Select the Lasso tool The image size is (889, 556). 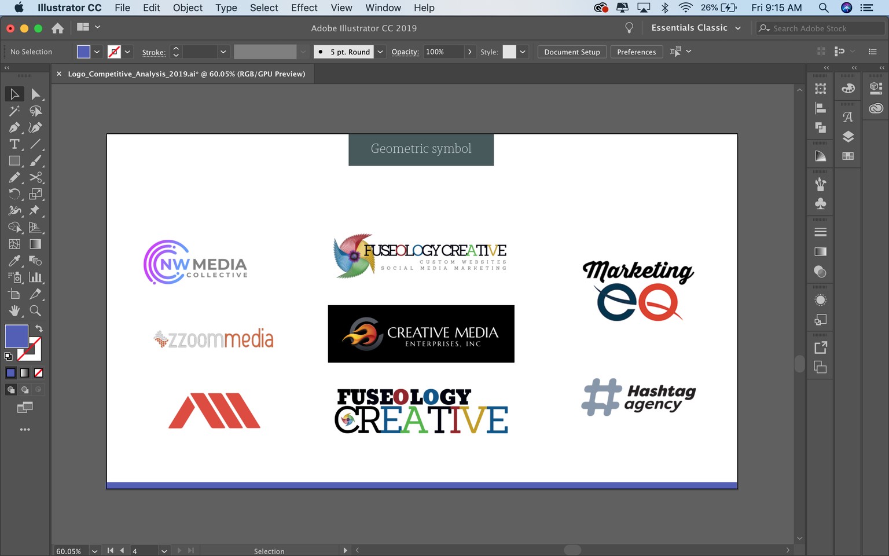[x=35, y=111]
